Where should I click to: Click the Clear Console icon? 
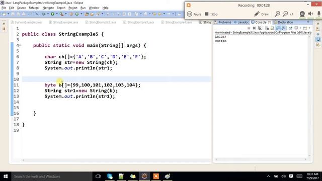click(267, 28)
